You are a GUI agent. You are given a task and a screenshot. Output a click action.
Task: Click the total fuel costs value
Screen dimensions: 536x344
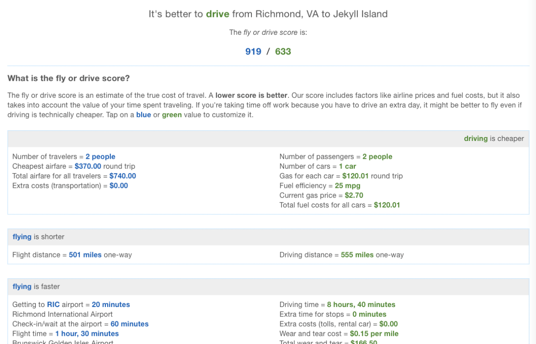click(x=387, y=205)
